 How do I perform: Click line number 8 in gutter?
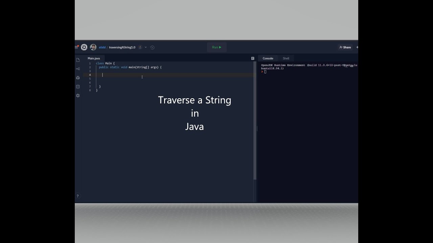coord(90,90)
